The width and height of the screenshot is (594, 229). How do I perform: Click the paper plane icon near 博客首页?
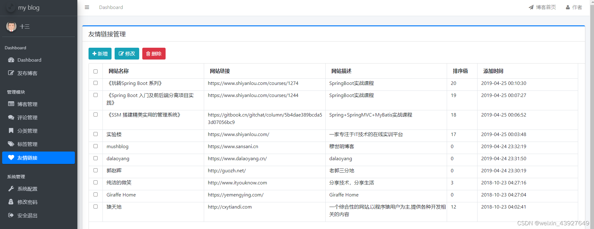point(531,7)
